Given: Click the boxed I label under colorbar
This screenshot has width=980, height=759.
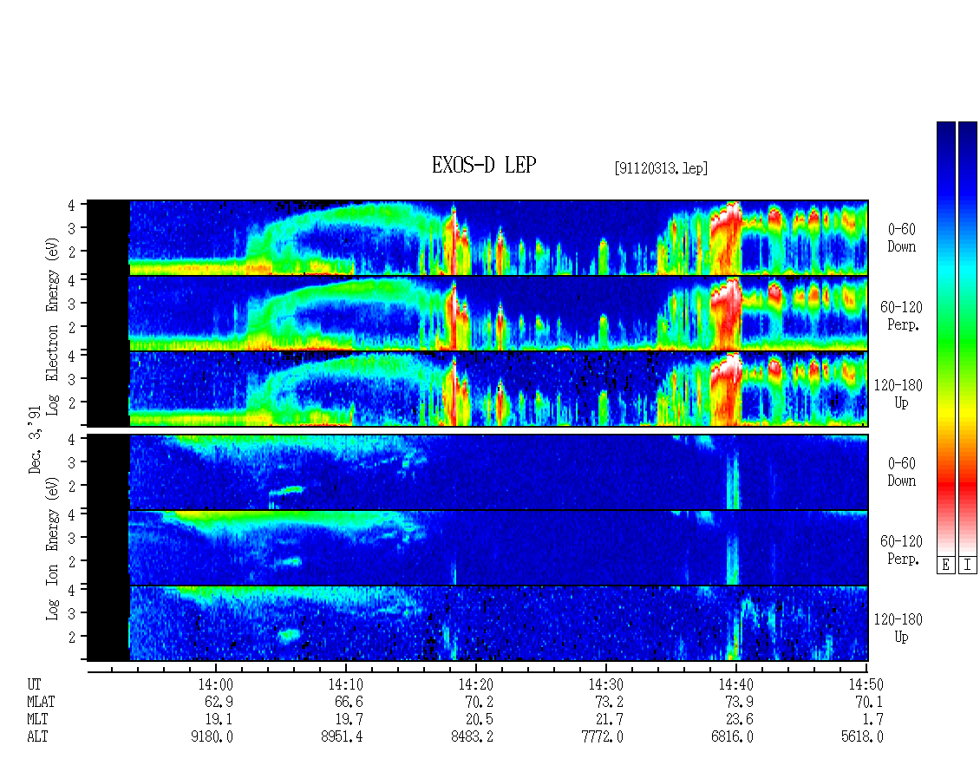Looking at the screenshot, I should 968,566.
